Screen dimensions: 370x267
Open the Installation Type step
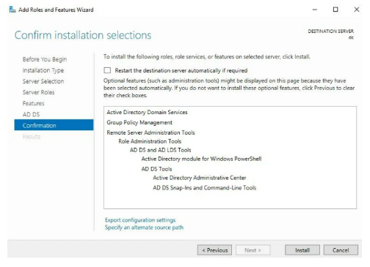pos(43,70)
